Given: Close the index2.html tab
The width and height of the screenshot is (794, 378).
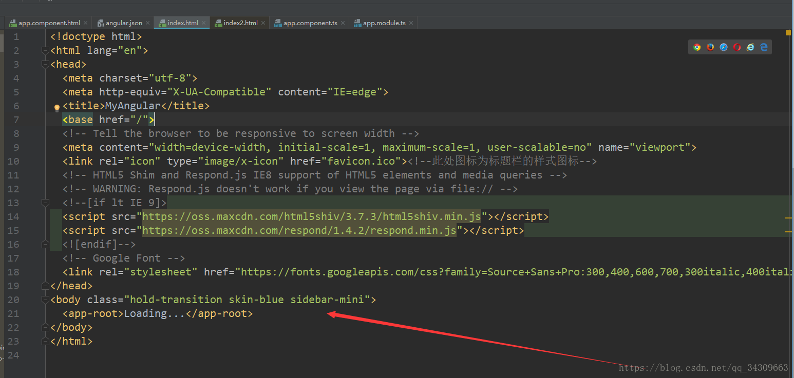Looking at the screenshot, I should (263, 23).
